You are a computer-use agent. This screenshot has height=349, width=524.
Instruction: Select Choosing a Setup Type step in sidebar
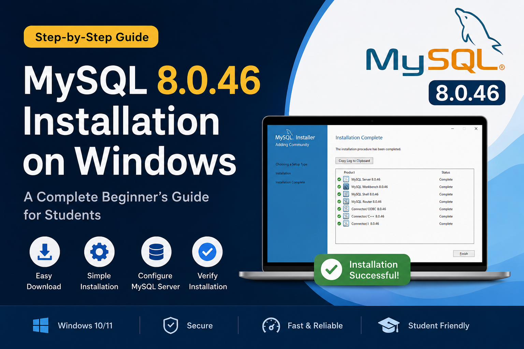click(291, 164)
